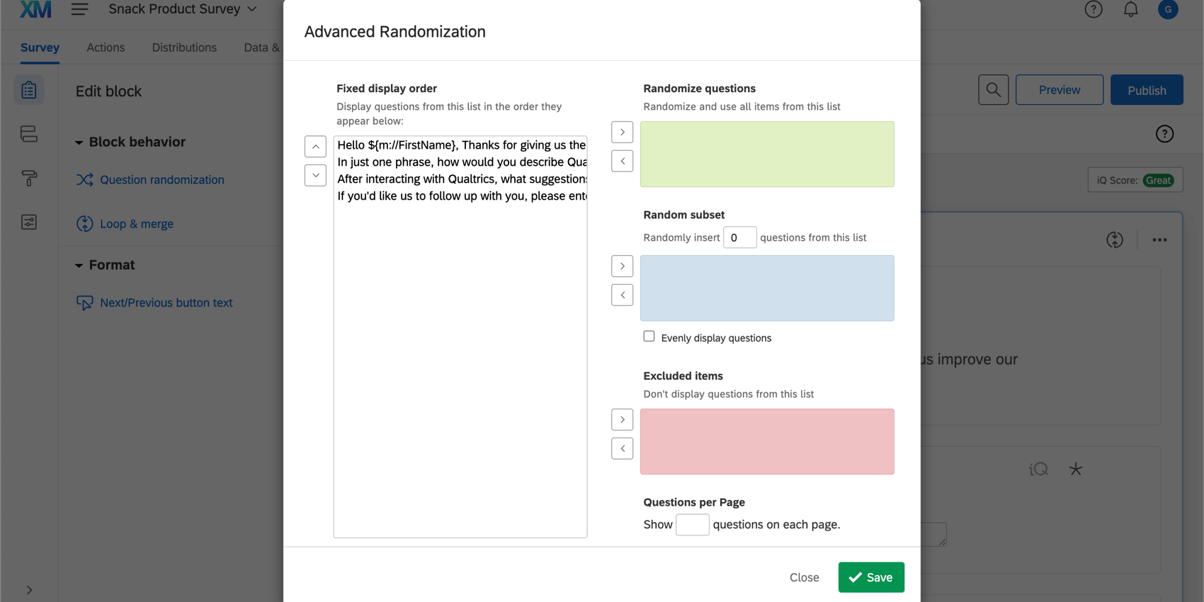Click the Randomly insert number field
This screenshot has width=1204, height=602.
pos(739,237)
